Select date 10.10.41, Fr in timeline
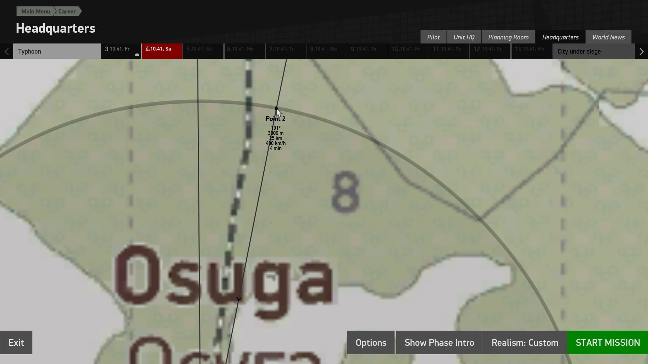 coord(408,51)
